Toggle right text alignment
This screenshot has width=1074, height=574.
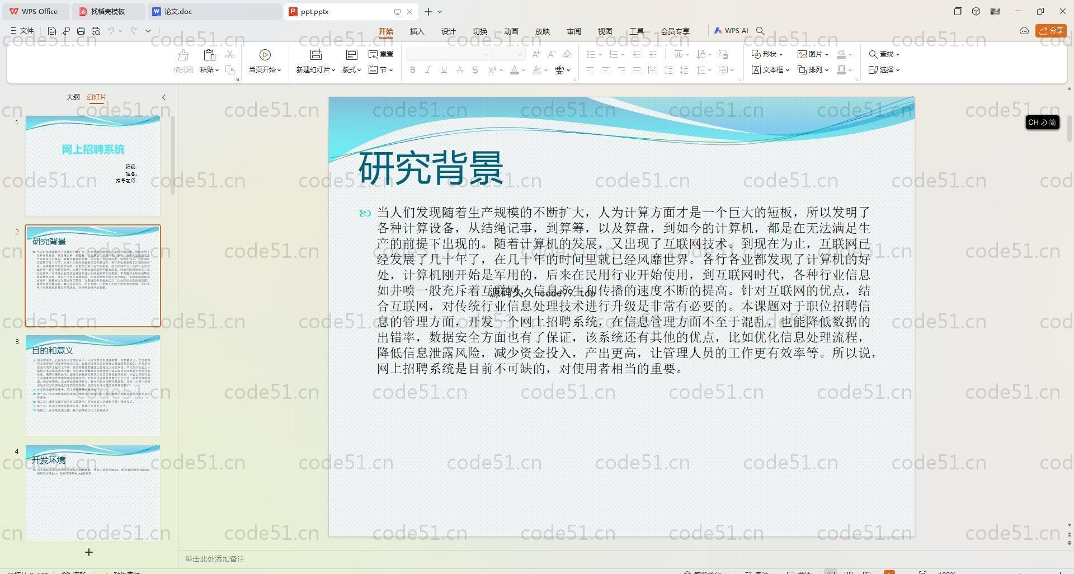pyautogui.click(x=621, y=70)
